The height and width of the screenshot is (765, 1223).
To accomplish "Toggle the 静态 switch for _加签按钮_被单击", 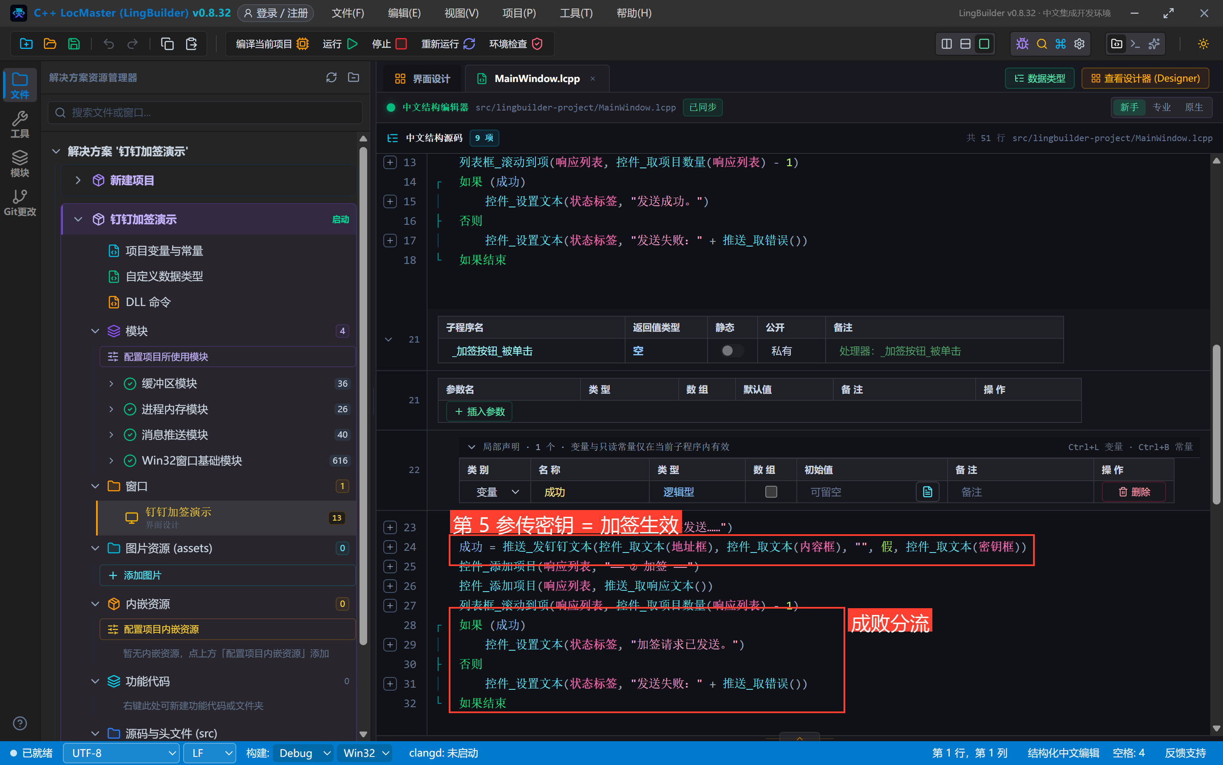I will click(x=731, y=351).
